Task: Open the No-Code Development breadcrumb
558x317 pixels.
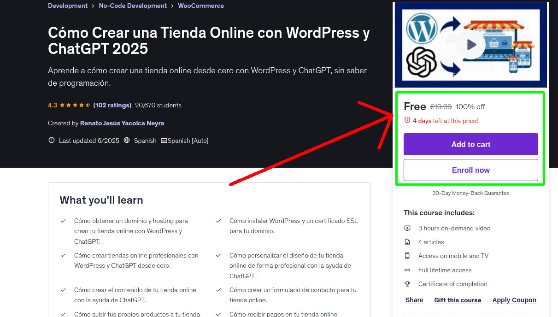Action: coord(133,6)
